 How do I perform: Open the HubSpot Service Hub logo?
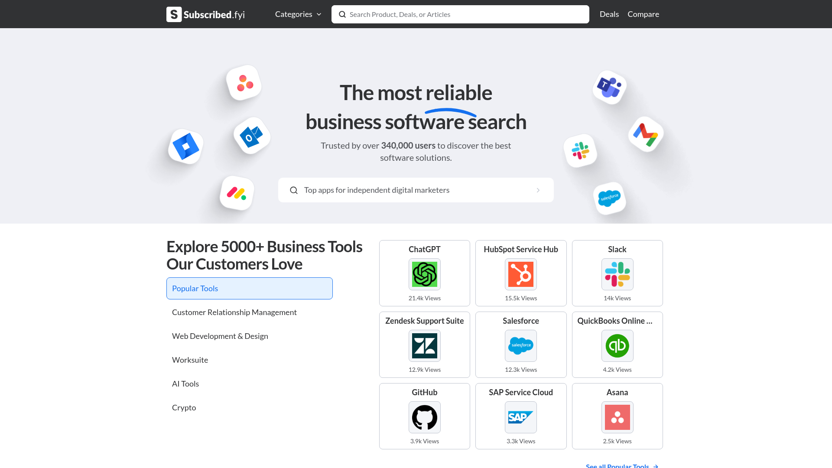click(x=521, y=274)
